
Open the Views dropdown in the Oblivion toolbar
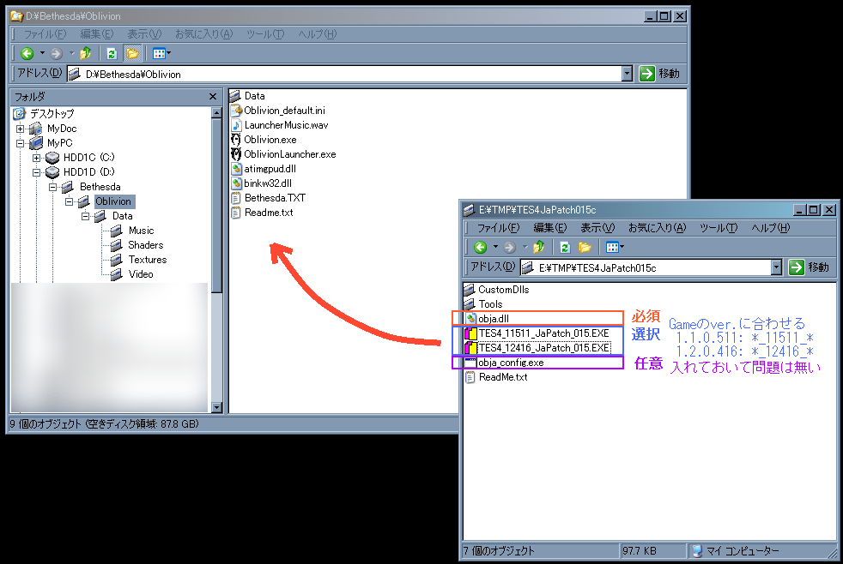[x=161, y=53]
